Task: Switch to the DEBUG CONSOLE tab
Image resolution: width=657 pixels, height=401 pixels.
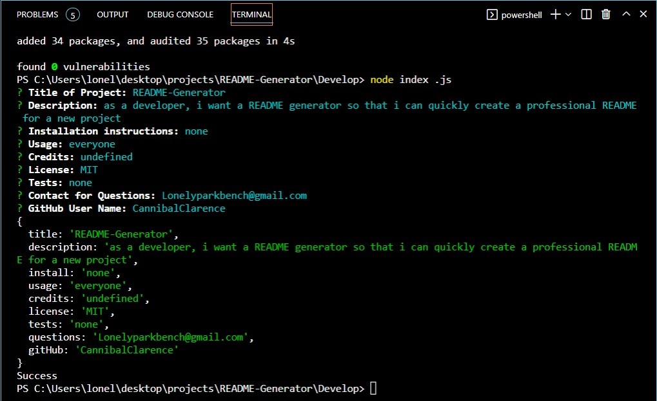Action: tap(180, 14)
